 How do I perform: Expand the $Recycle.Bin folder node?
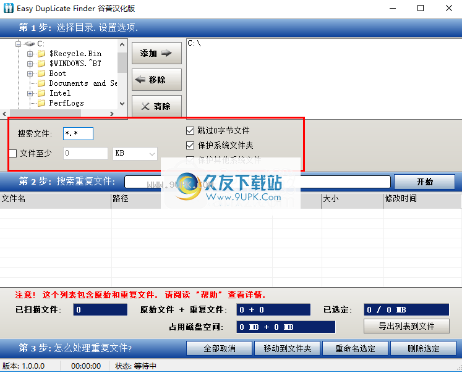pyautogui.click(x=30, y=54)
